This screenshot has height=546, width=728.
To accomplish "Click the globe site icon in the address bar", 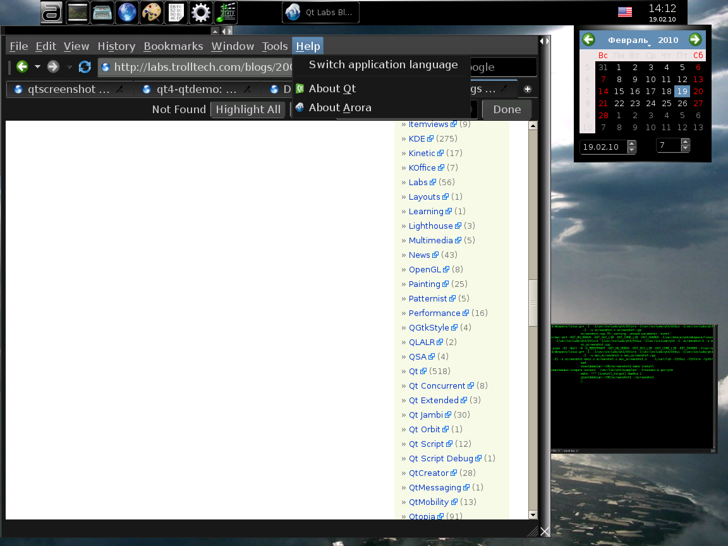I will 106,68.
